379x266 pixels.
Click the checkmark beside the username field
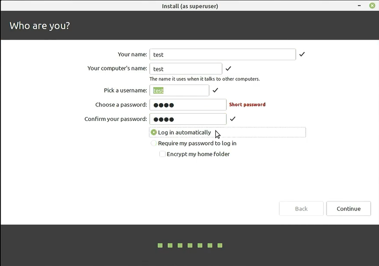215,90
